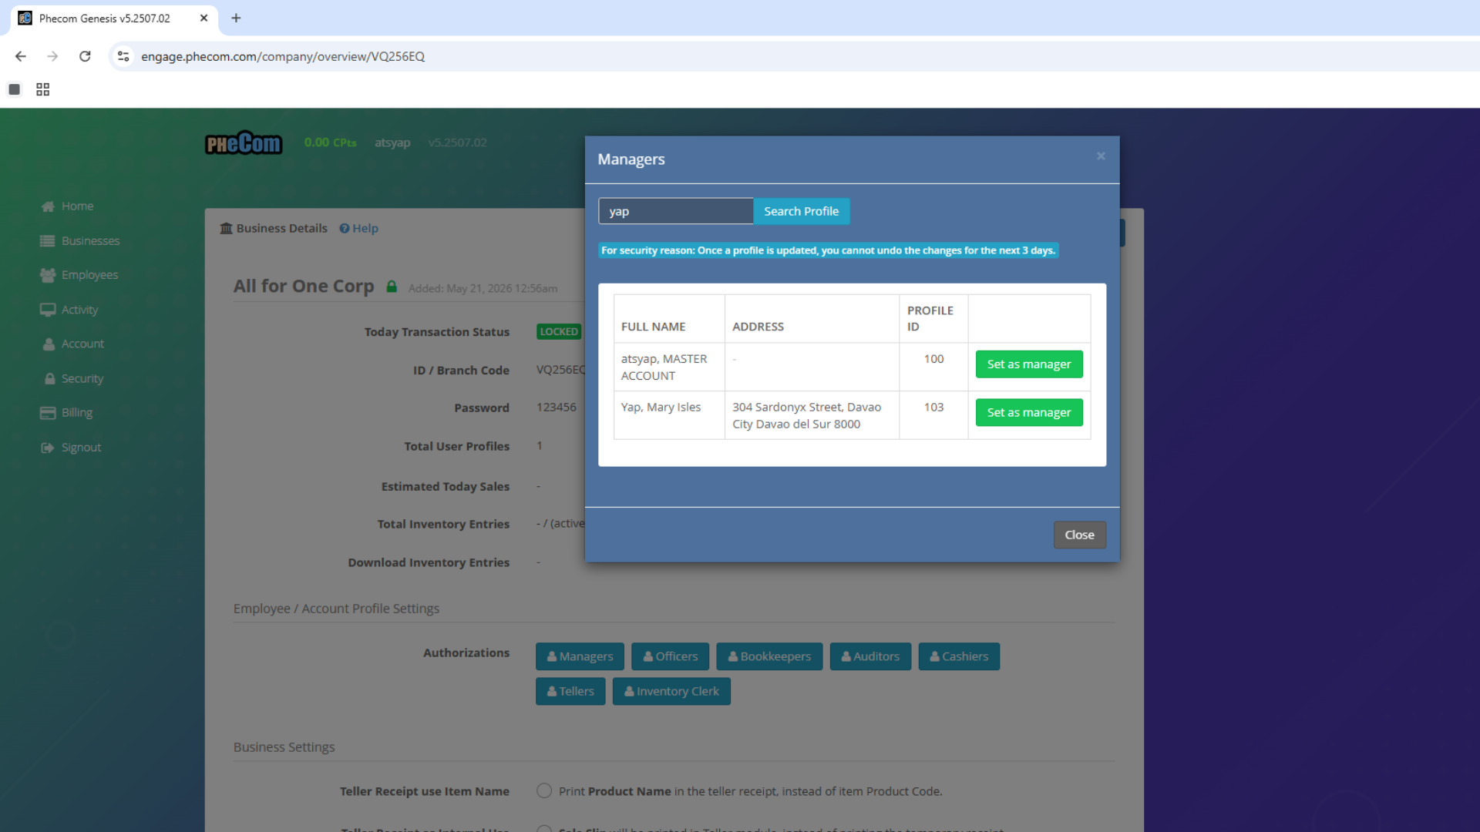Open Employees from the sidebar menu
The width and height of the screenshot is (1480, 832).
coord(89,275)
